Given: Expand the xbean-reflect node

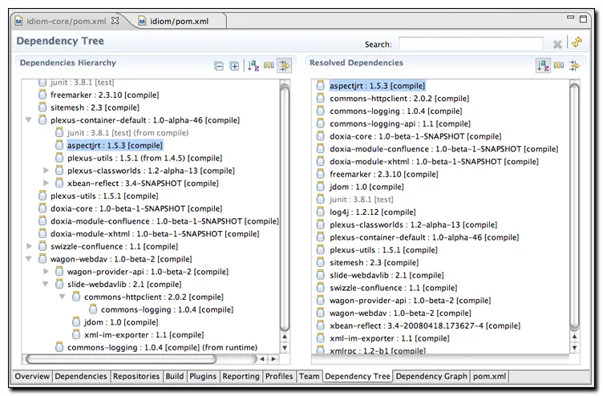Looking at the screenshot, I should (46, 183).
